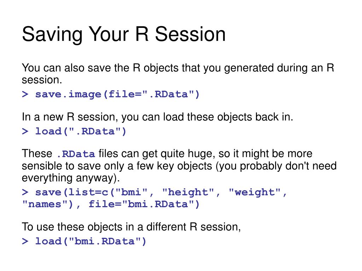Click the prompt symbol before load(".RData")

(x=25, y=131)
